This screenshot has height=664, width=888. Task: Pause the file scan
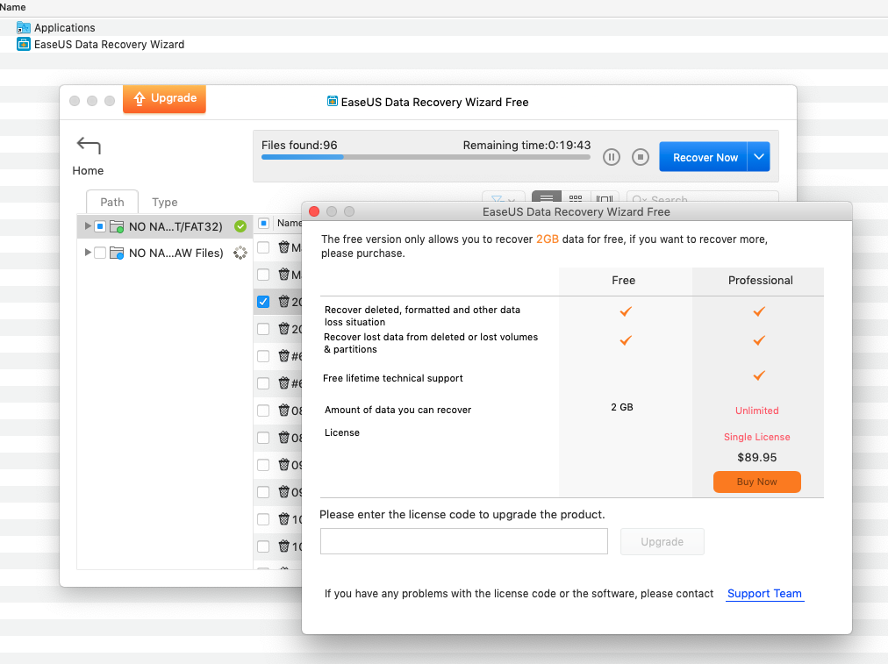[x=611, y=157]
